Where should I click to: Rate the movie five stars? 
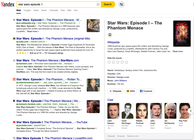coord(126,62)
